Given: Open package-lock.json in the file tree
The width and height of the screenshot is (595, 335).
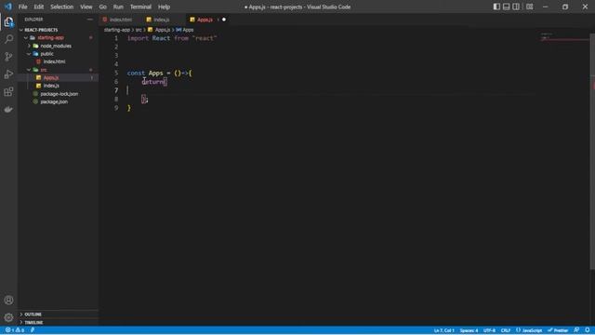Looking at the screenshot, I should (x=59, y=93).
